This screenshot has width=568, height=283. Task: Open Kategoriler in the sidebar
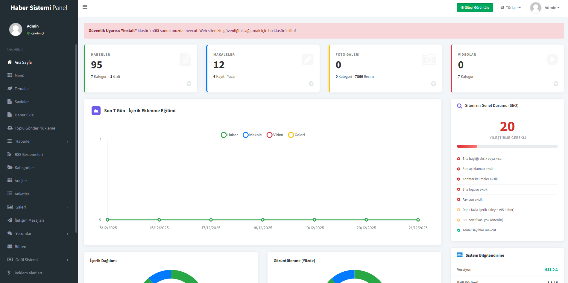point(24,168)
